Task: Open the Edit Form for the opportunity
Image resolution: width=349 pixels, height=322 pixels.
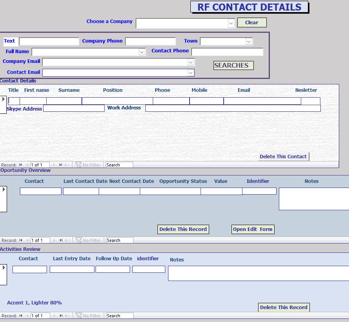Action: click(253, 229)
